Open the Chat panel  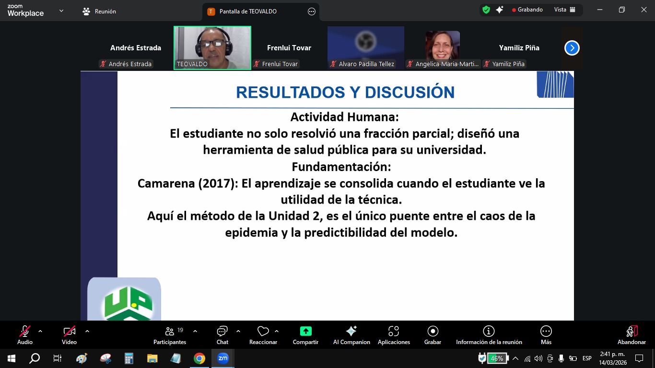[x=222, y=332]
